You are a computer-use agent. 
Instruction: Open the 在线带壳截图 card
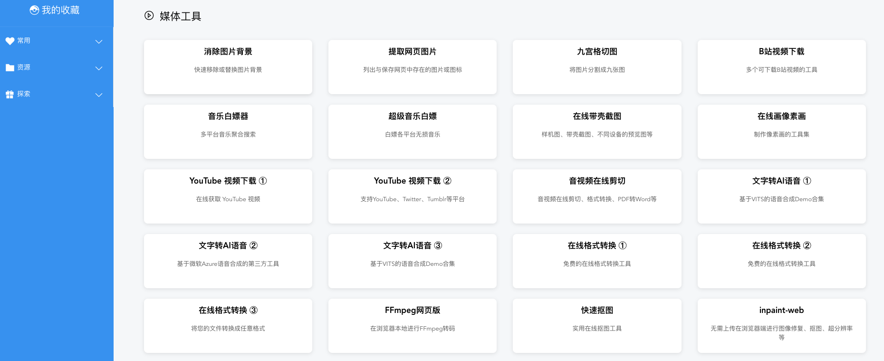[597, 131]
